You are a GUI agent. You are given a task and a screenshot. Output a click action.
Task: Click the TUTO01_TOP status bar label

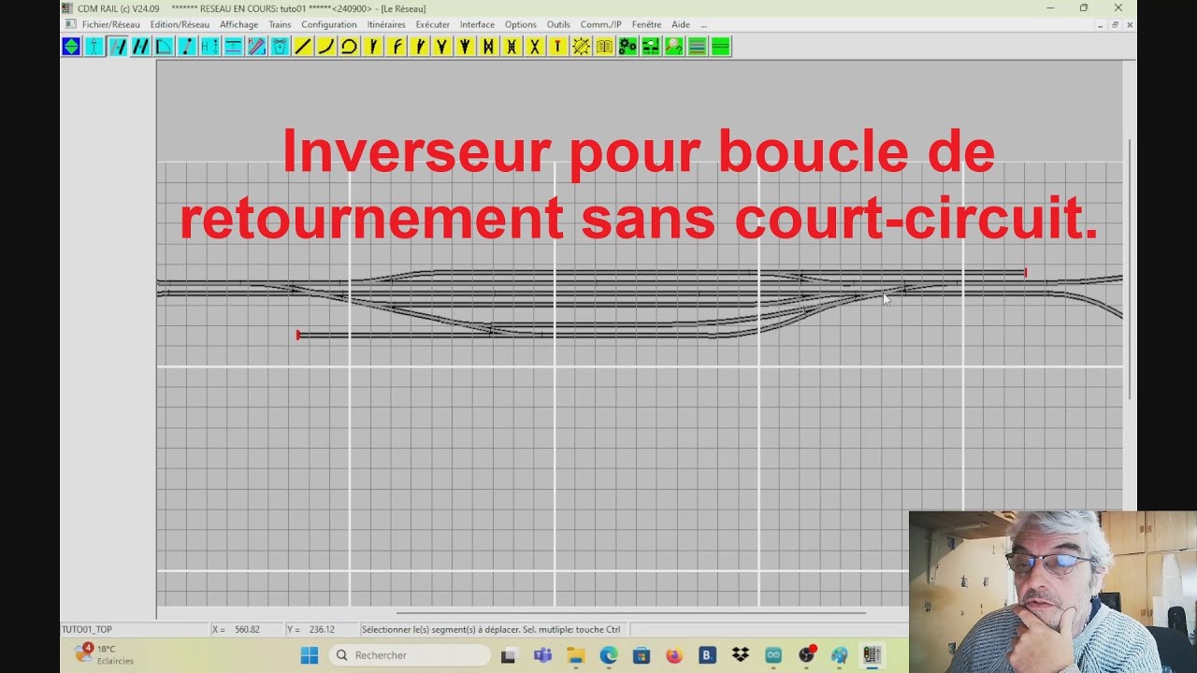[x=87, y=630]
